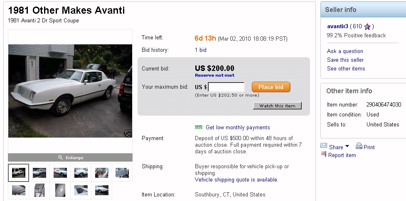Click the green low monthly payments icon

click(199, 127)
